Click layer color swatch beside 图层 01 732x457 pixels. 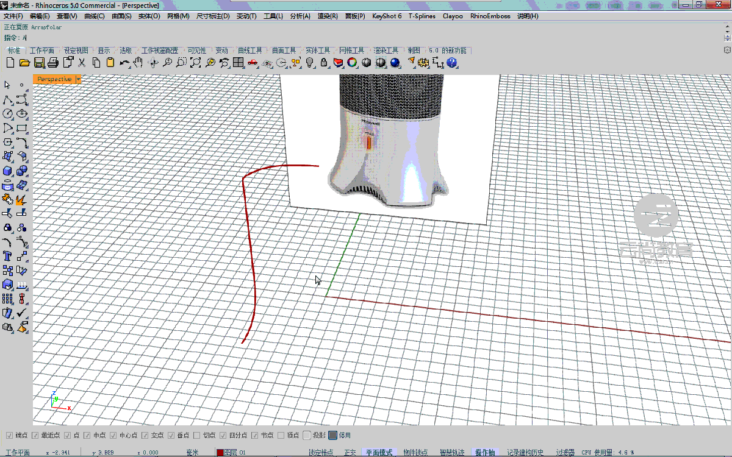tap(220, 453)
